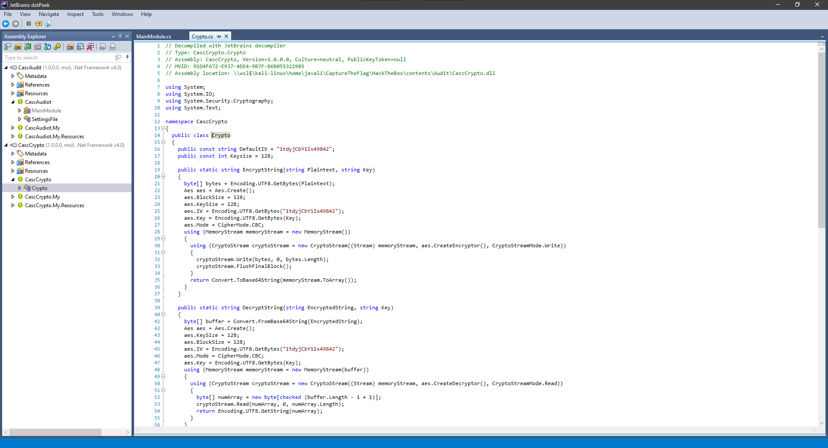
Task: Select CascAudiot.My namespace
Action: pos(42,128)
